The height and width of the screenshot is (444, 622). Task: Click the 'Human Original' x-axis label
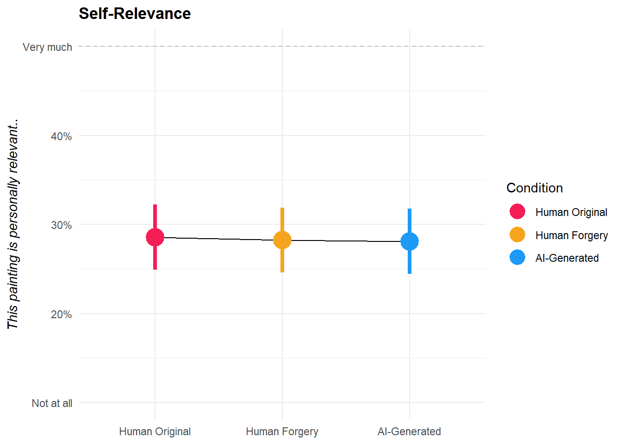[155, 432]
